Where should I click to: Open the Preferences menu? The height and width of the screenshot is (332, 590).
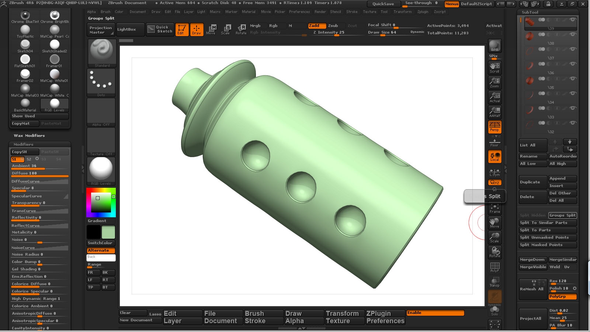point(299,12)
